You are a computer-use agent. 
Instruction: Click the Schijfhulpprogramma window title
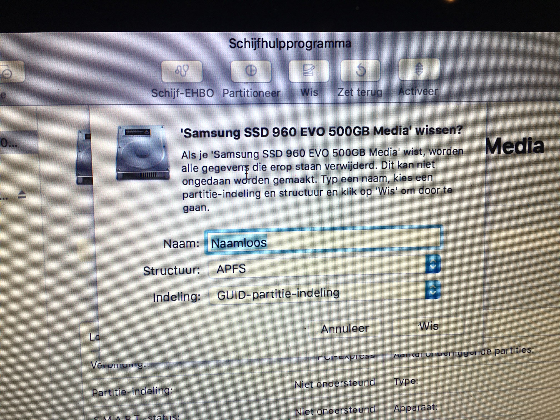tap(290, 44)
